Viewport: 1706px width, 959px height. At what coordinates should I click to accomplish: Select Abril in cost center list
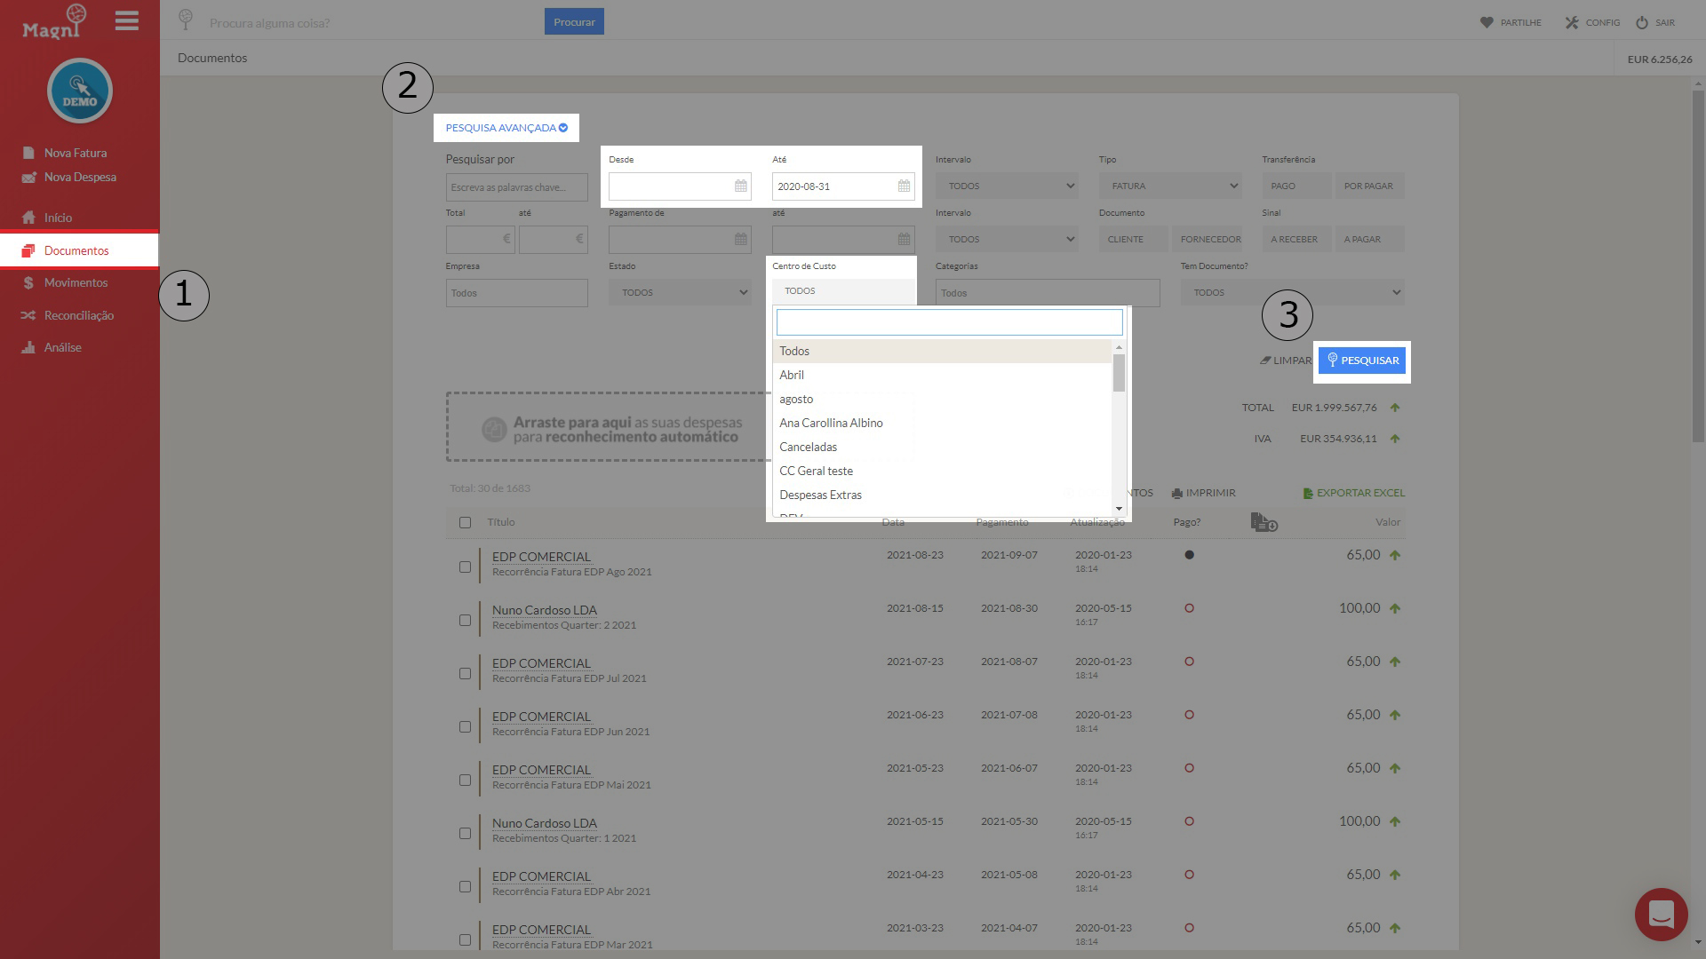pyautogui.click(x=942, y=375)
